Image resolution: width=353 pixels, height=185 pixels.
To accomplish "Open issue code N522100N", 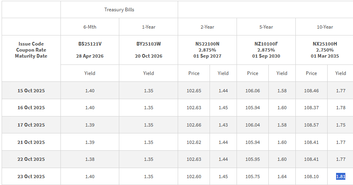I will [x=207, y=44].
